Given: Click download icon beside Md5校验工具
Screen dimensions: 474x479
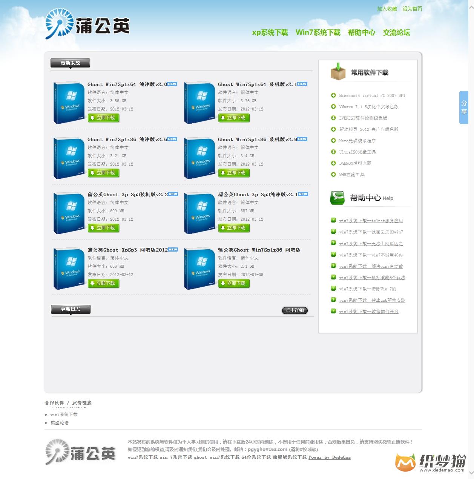Looking at the screenshot, I should pyautogui.click(x=333, y=175).
